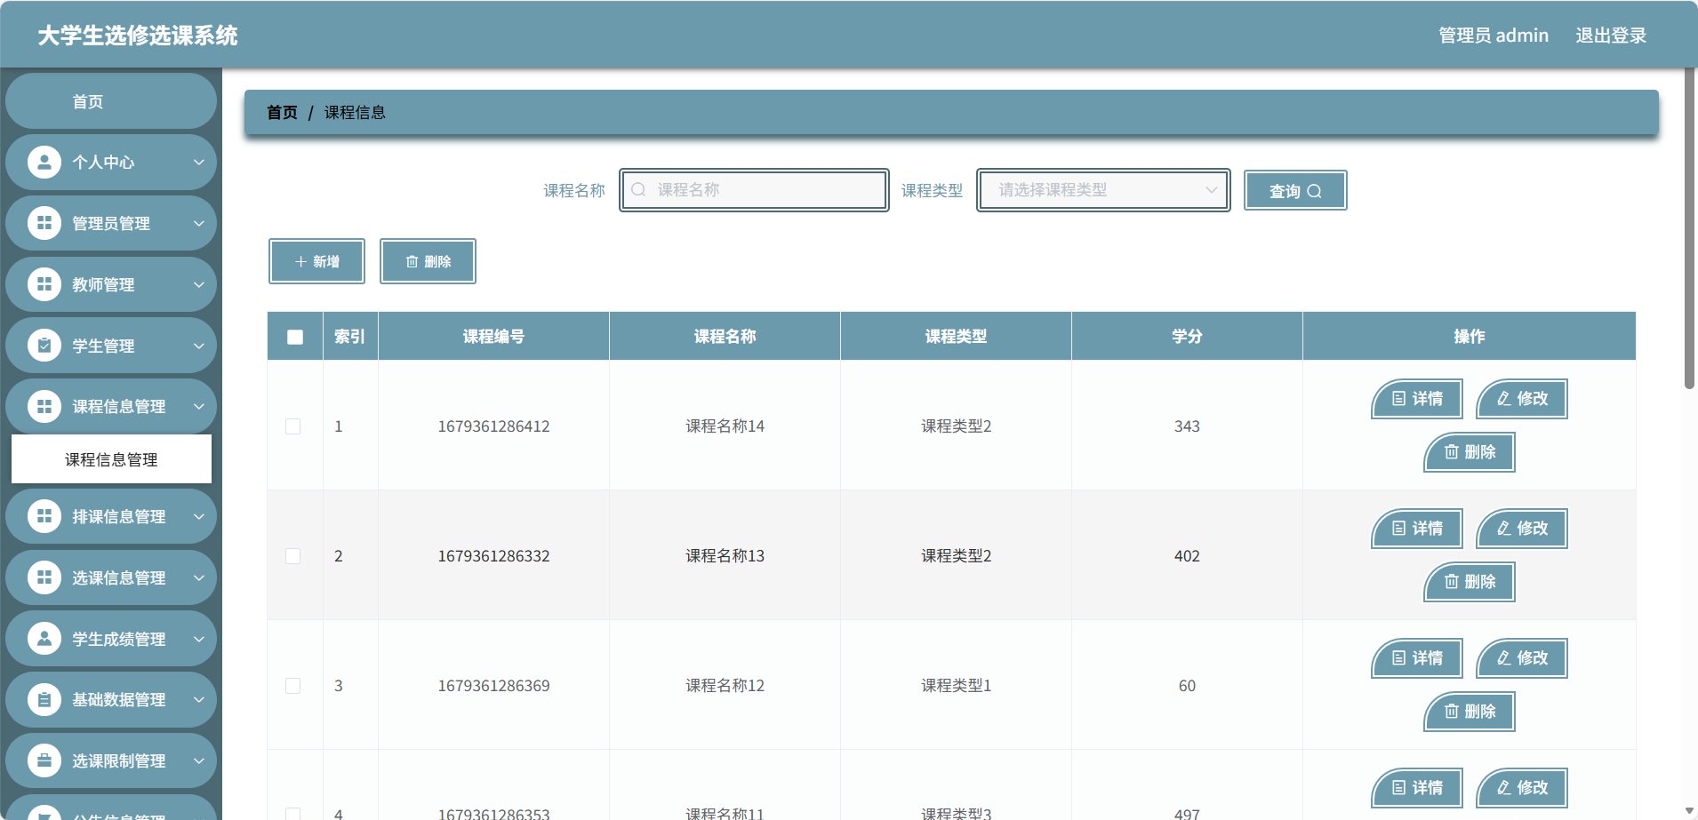The width and height of the screenshot is (1698, 820).
Task: Toggle the select-all checkbox in table header
Action: [295, 337]
